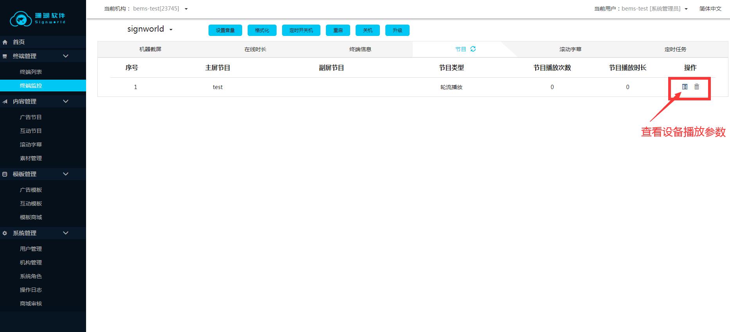The height and width of the screenshot is (332, 730).
Task: Switch to the 机器截屏 tab
Action: point(150,49)
